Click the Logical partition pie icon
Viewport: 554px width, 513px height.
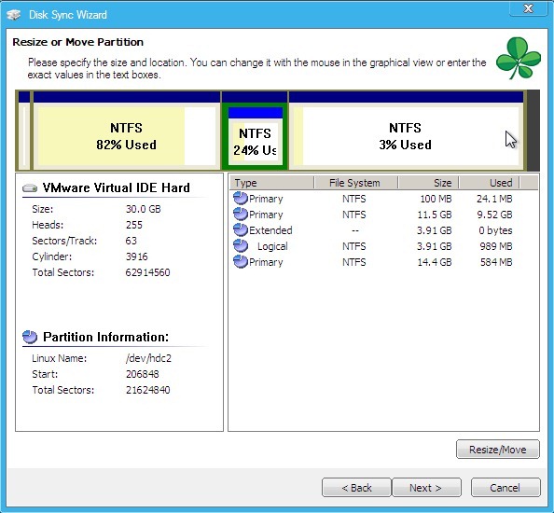coord(241,246)
